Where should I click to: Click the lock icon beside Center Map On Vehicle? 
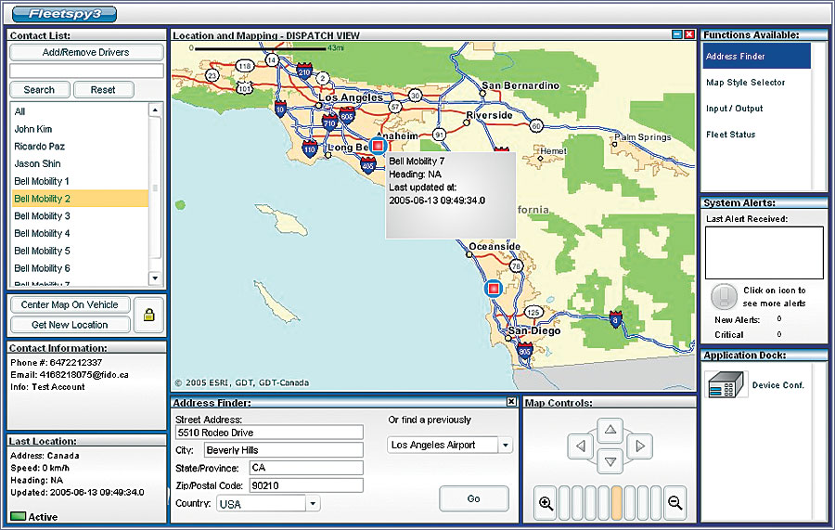click(x=148, y=315)
